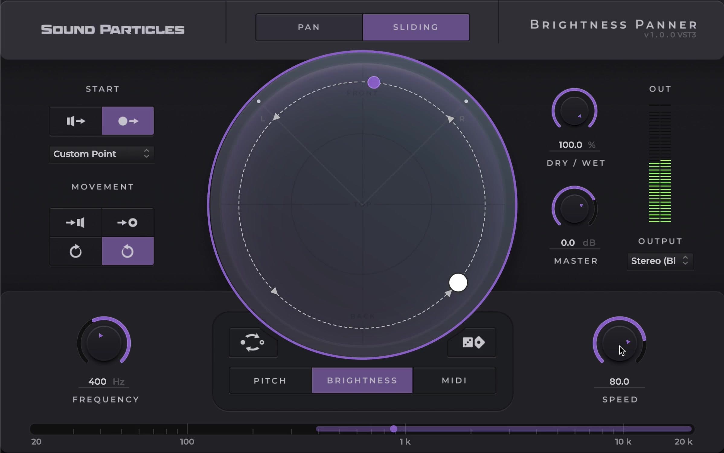The image size is (724, 453).
Task: Select start from speaker position icon
Action: pyautogui.click(x=76, y=121)
